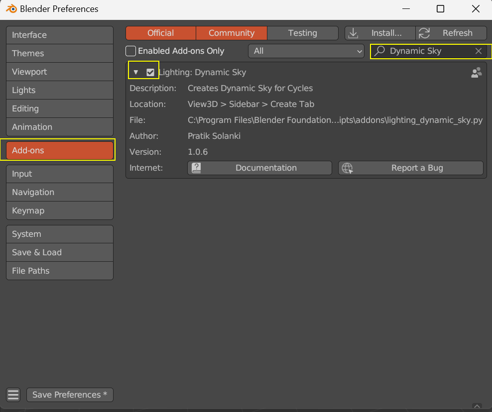Maximize the Blender Preferences window
The height and width of the screenshot is (412, 492).
pos(441,9)
